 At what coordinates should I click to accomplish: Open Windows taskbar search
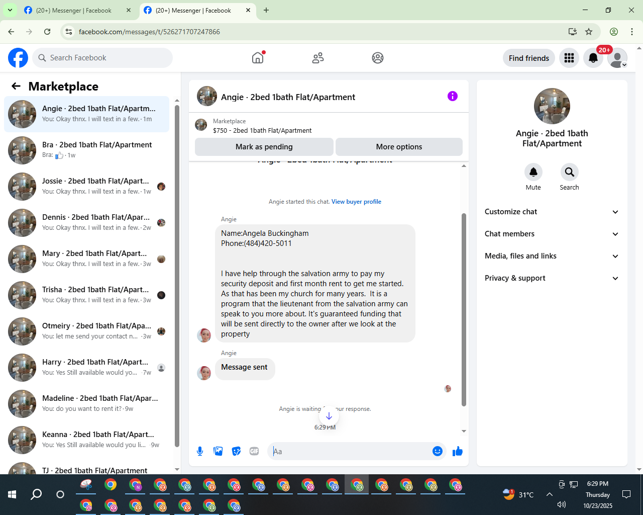[36, 494]
